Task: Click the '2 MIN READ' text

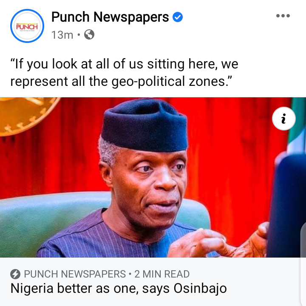Action: 162,274
